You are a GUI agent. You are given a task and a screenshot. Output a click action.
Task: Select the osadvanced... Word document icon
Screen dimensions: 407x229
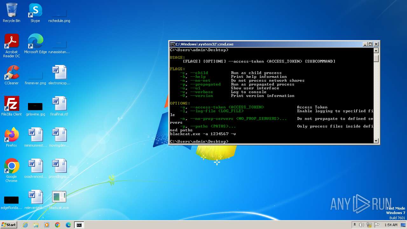(35, 169)
